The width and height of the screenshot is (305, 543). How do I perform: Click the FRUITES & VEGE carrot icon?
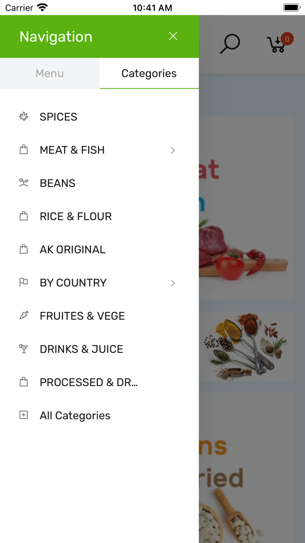pyautogui.click(x=24, y=316)
